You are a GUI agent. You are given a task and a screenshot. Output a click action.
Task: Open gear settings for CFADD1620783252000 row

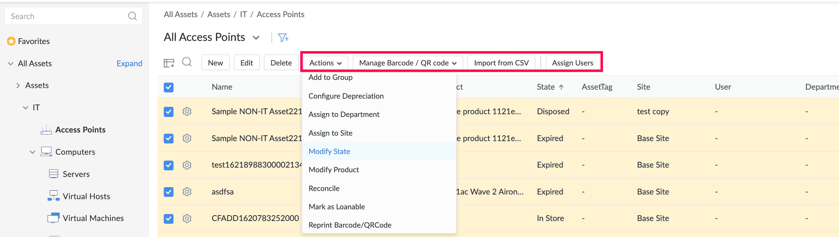tap(187, 219)
